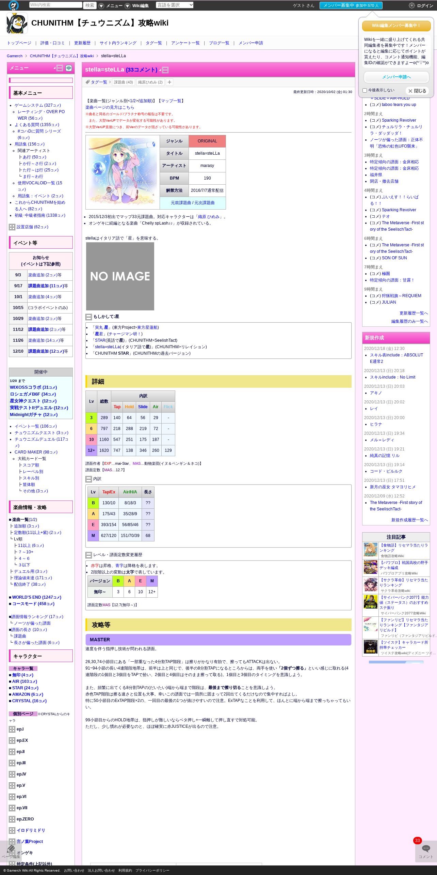The image size is (437, 875).
Task: Open 評価・口コミ nav item
Action: coord(52,43)
